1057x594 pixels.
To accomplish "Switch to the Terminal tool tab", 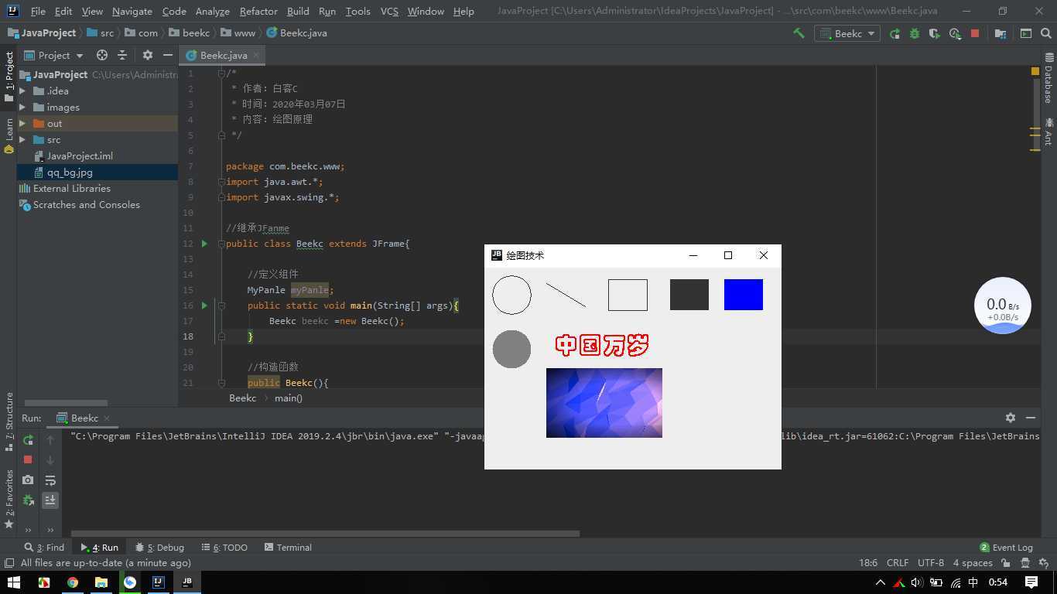I will (x=288, y=547).
